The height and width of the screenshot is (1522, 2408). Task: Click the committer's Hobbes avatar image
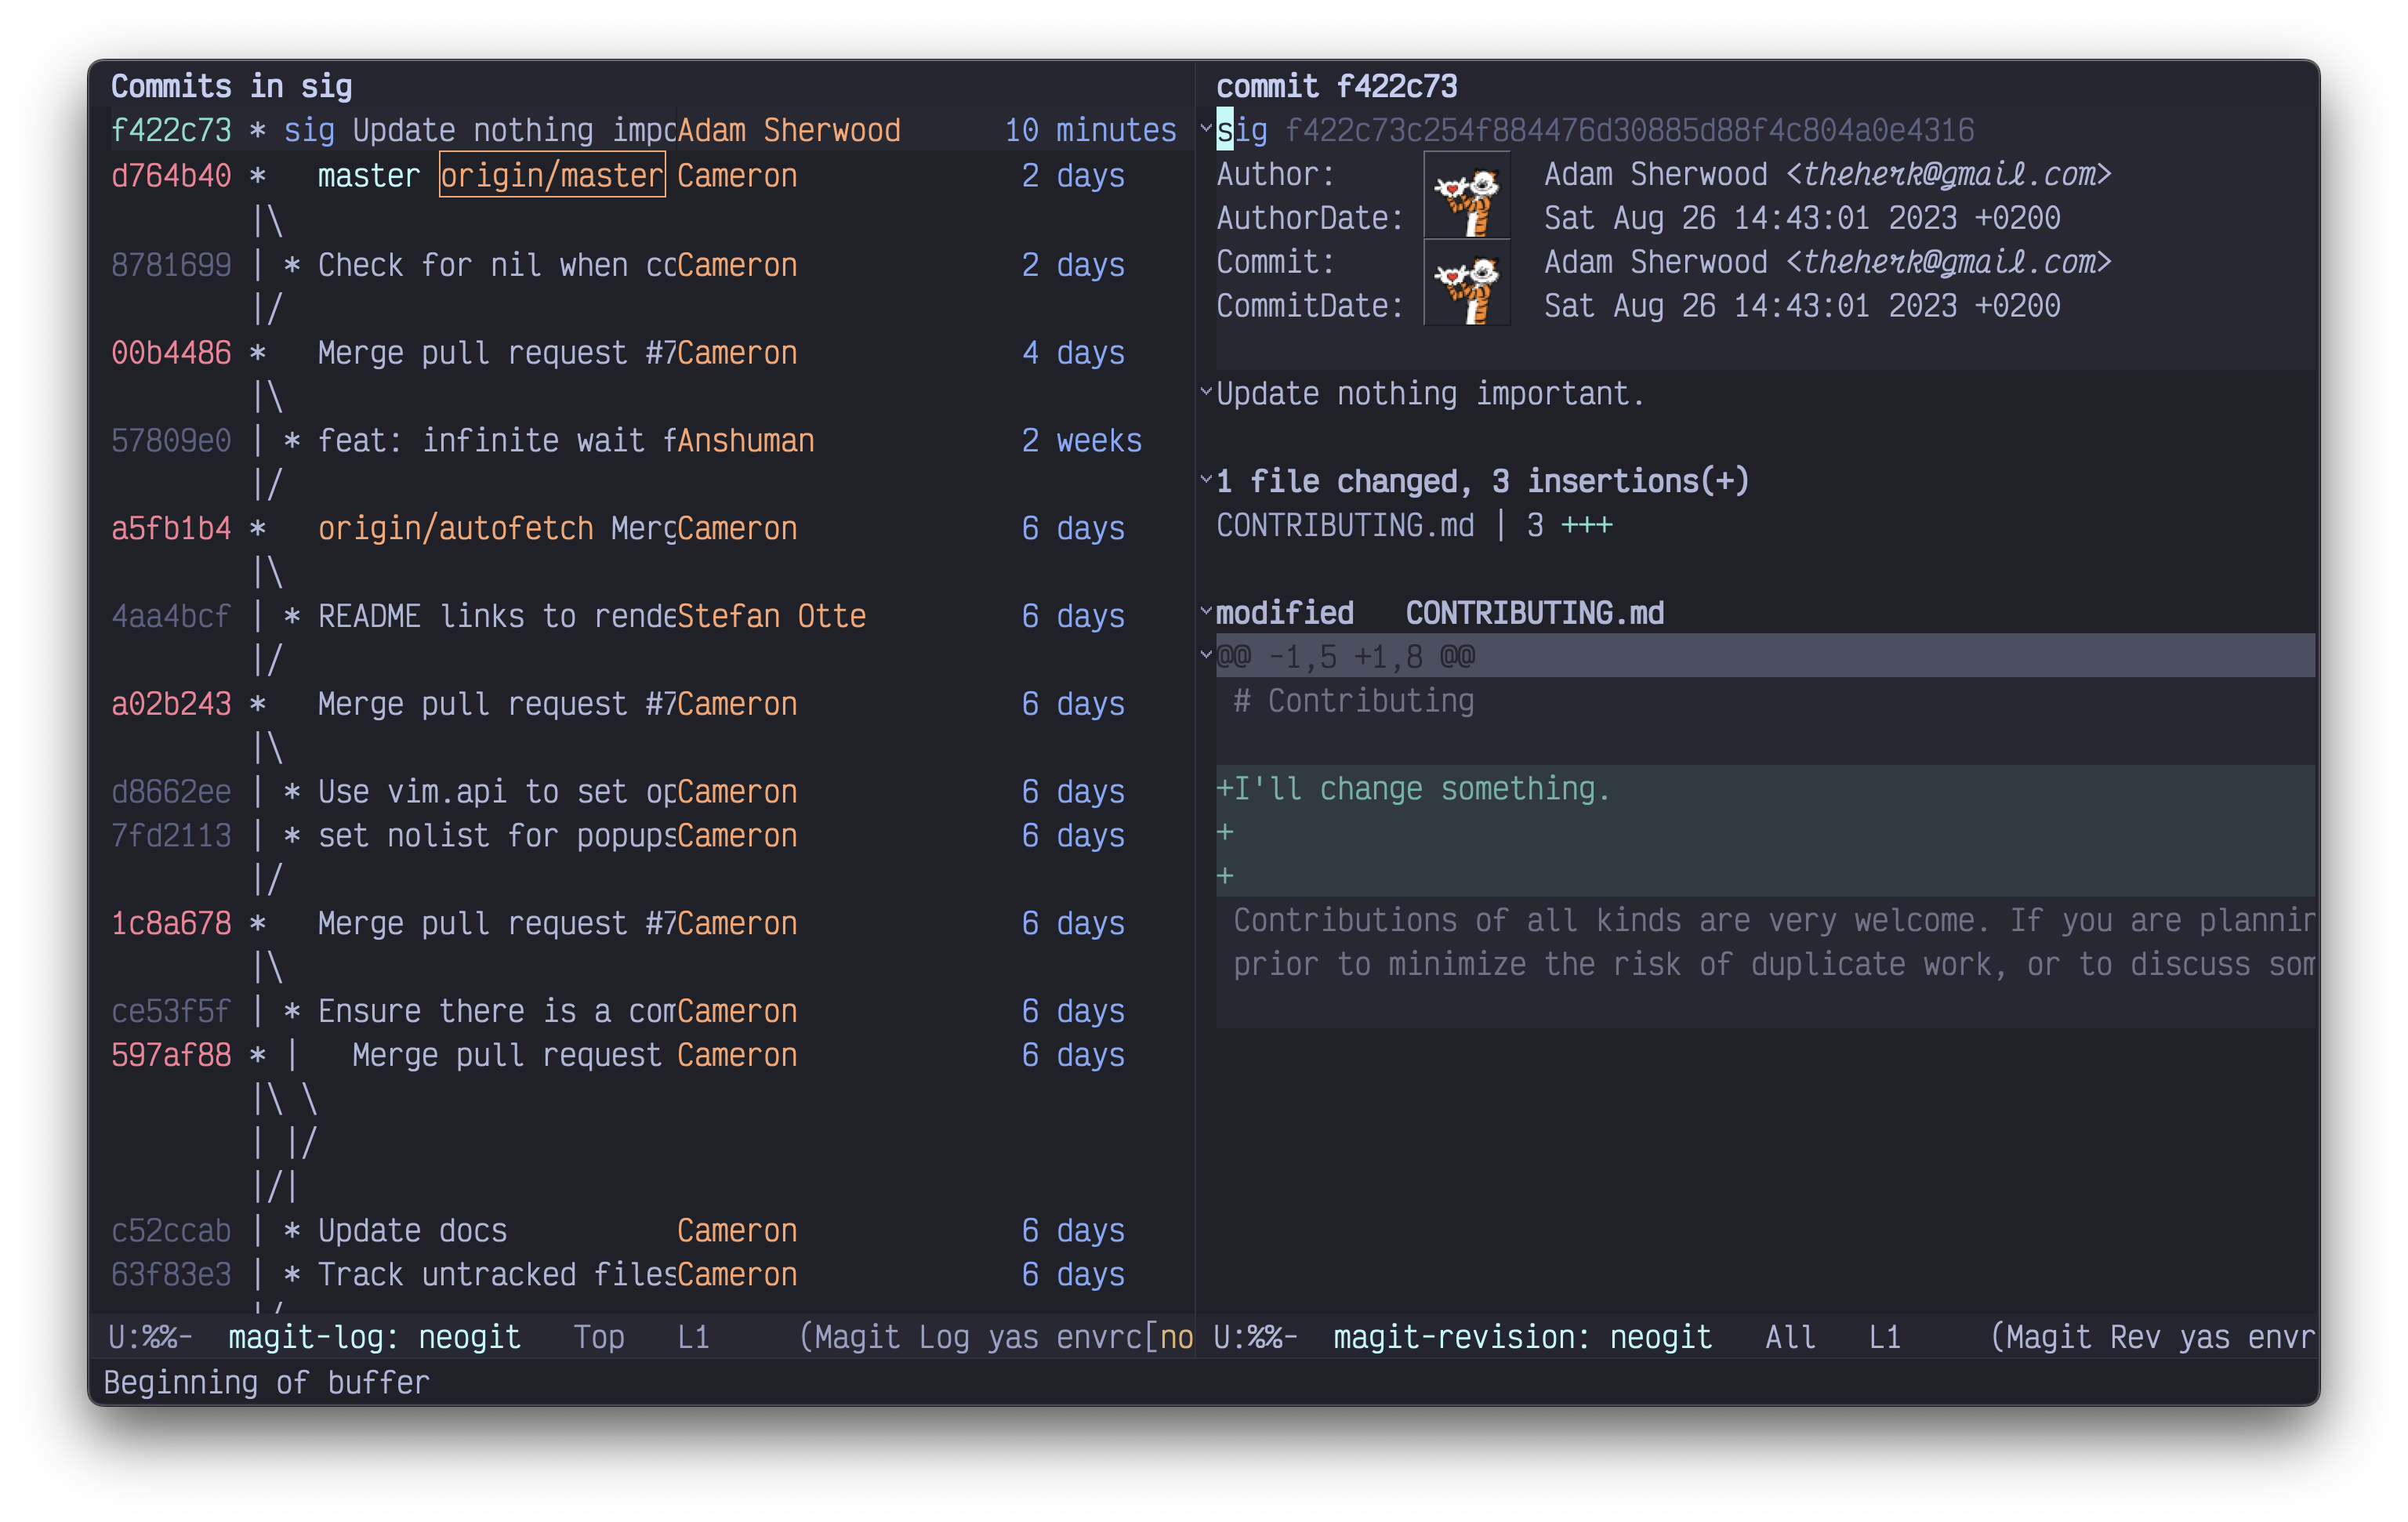pyautogui.click(x=1466, y=283)
